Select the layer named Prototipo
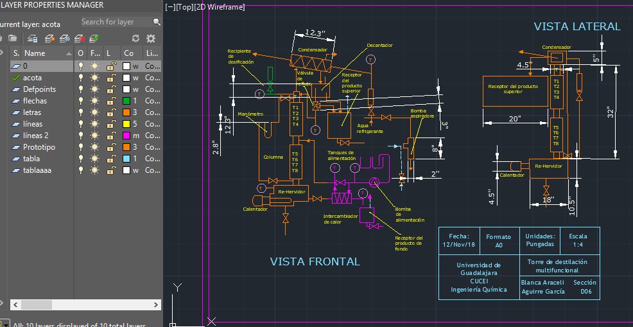This screenshot has height=327, width=633. pyautogui.click(x=39, y=146)
